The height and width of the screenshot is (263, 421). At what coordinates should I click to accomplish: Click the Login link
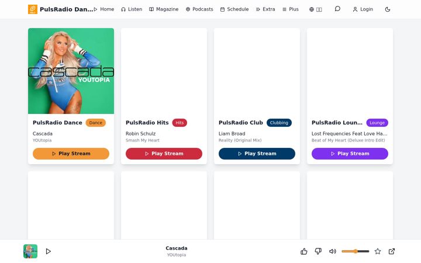[363, 9]
